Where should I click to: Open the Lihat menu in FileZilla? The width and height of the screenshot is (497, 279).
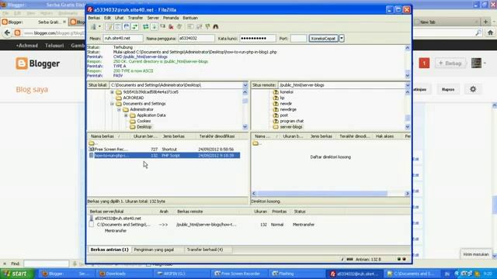pyautogui.click(x=119, y=18)
